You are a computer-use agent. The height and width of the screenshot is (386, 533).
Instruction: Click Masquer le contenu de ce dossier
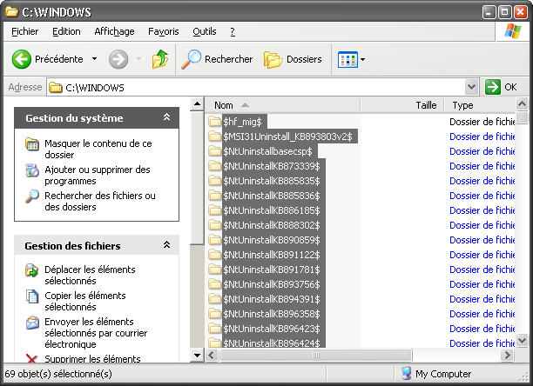point(98,149)
